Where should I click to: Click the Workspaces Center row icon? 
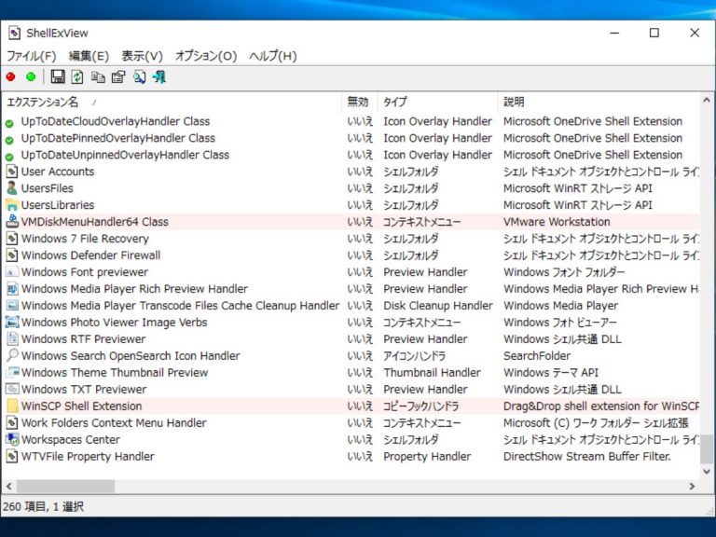tap(12, 439)
